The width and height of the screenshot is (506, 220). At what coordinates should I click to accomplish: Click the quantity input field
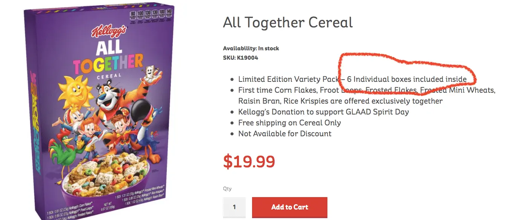pos(234,207)
